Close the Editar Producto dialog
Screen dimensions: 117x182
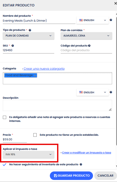(x=115, y=4)
